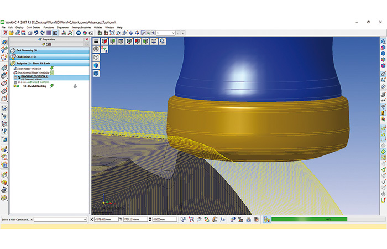The height and width of the screenshot is (249, 387).
Task: Toggle the grid display icon in toolbar
Action: coord(49,33)
